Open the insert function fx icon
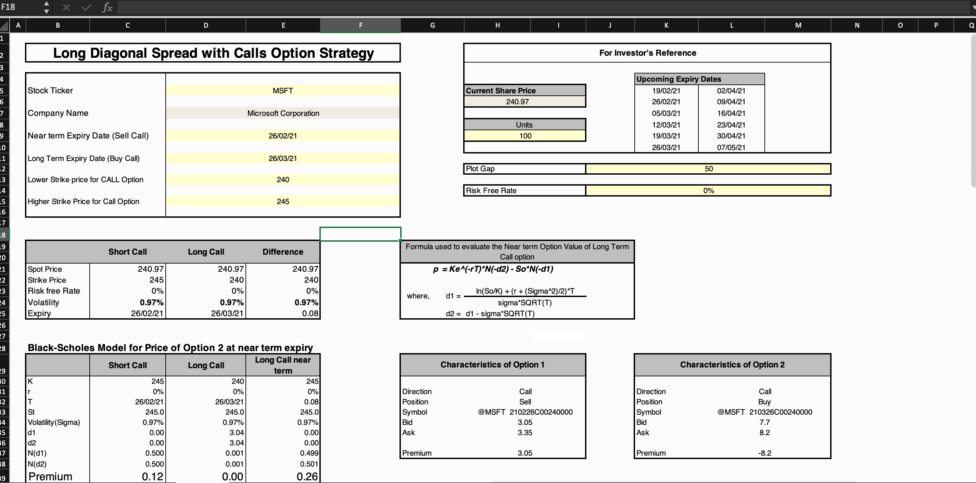The height and width of the screenshot is (483, 976). click(x=107, y=7)
